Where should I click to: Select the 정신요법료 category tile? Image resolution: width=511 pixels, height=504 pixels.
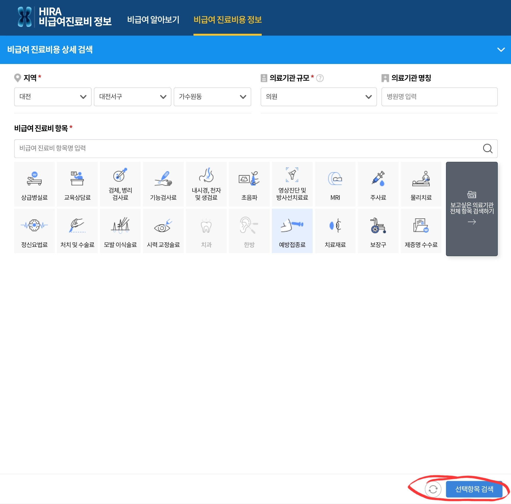coord(34,231)
